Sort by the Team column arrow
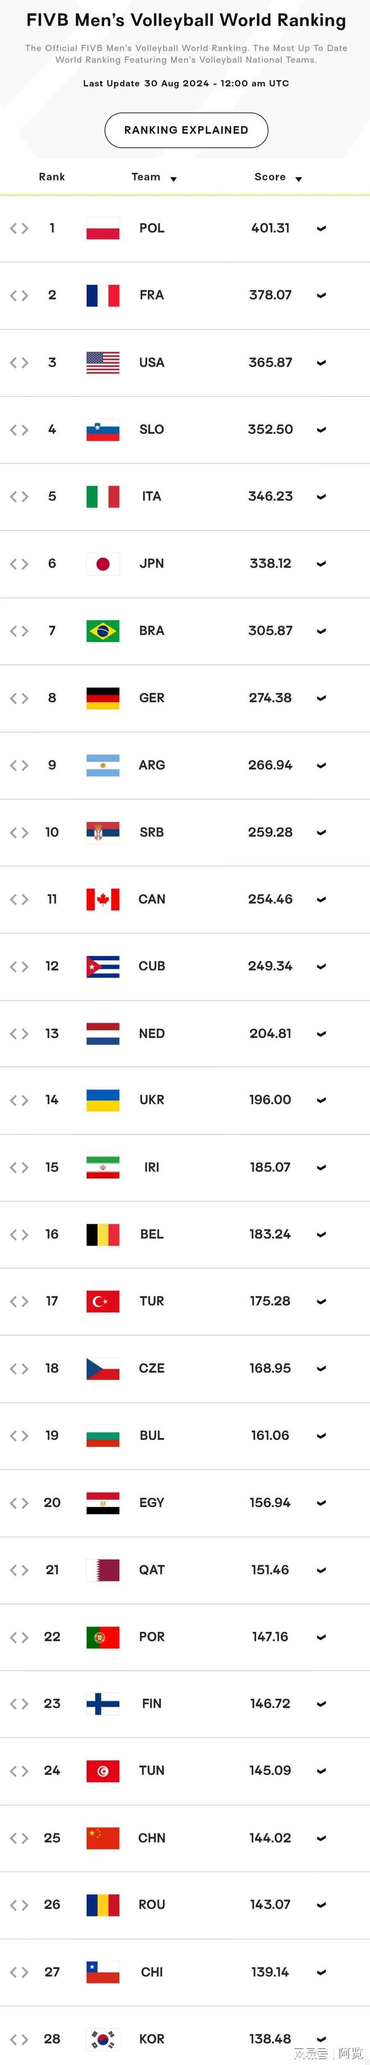The image size is (370, 2065). click(x=173, y=179)
